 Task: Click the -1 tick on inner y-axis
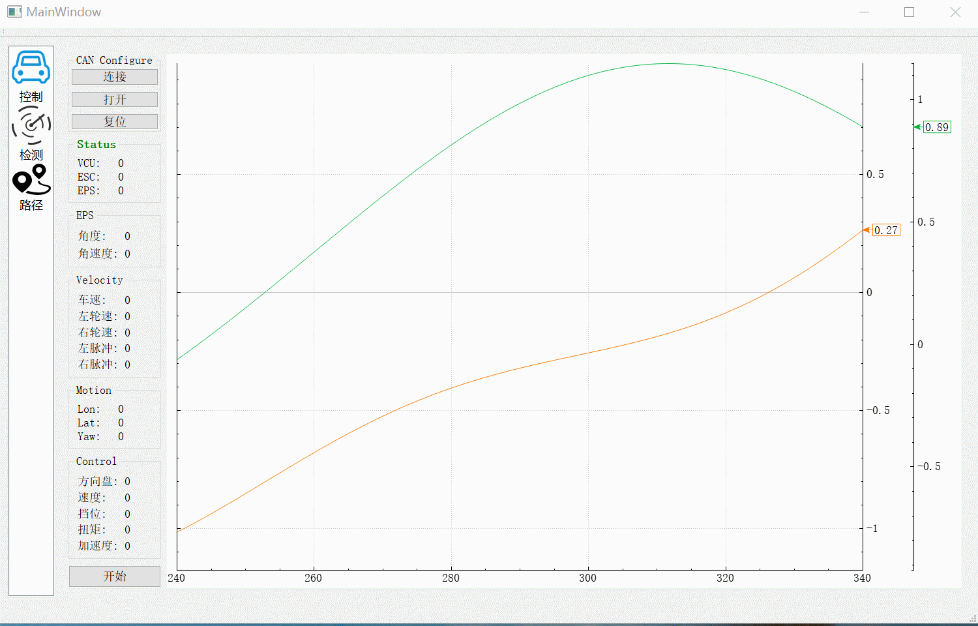[872, 528]
